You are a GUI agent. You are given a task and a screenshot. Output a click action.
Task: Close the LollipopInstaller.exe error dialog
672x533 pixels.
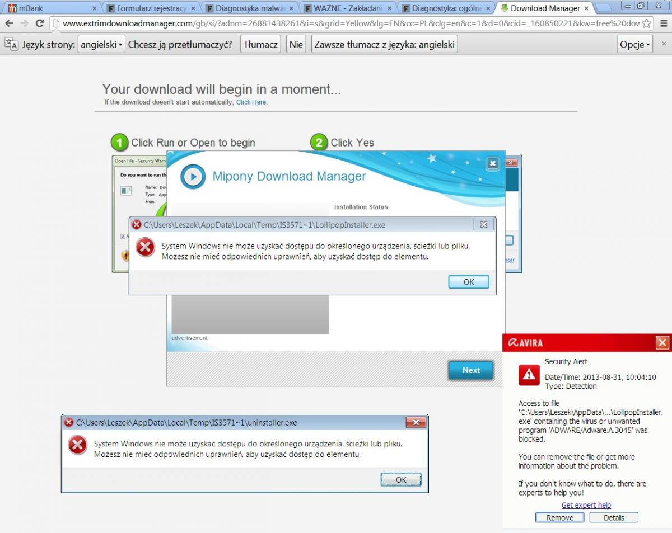click(x=484, y=224)
